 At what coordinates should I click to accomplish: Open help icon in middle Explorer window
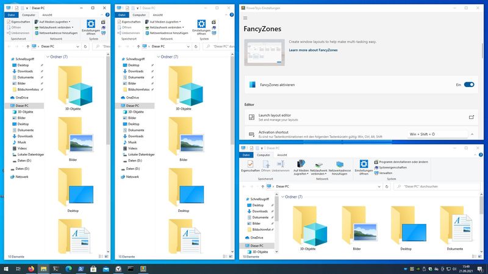coord(232,15)
